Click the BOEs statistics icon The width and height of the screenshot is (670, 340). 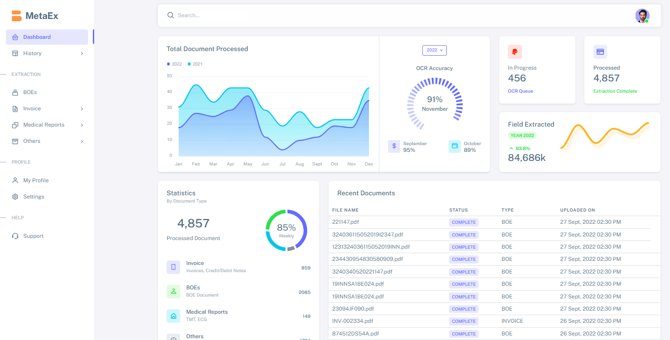coord(173,291)
